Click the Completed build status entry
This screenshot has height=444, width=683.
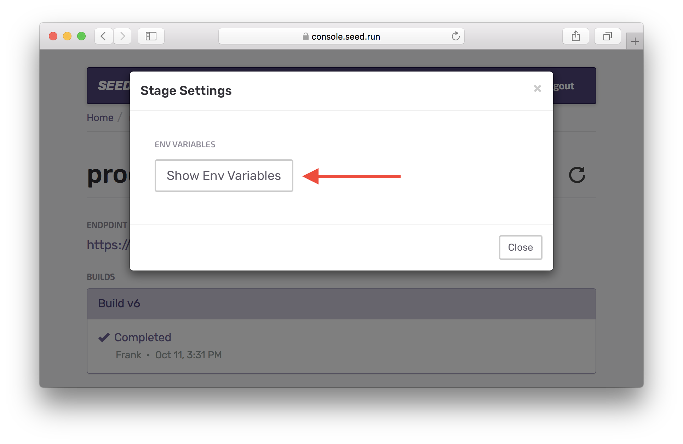pos(142,337)
